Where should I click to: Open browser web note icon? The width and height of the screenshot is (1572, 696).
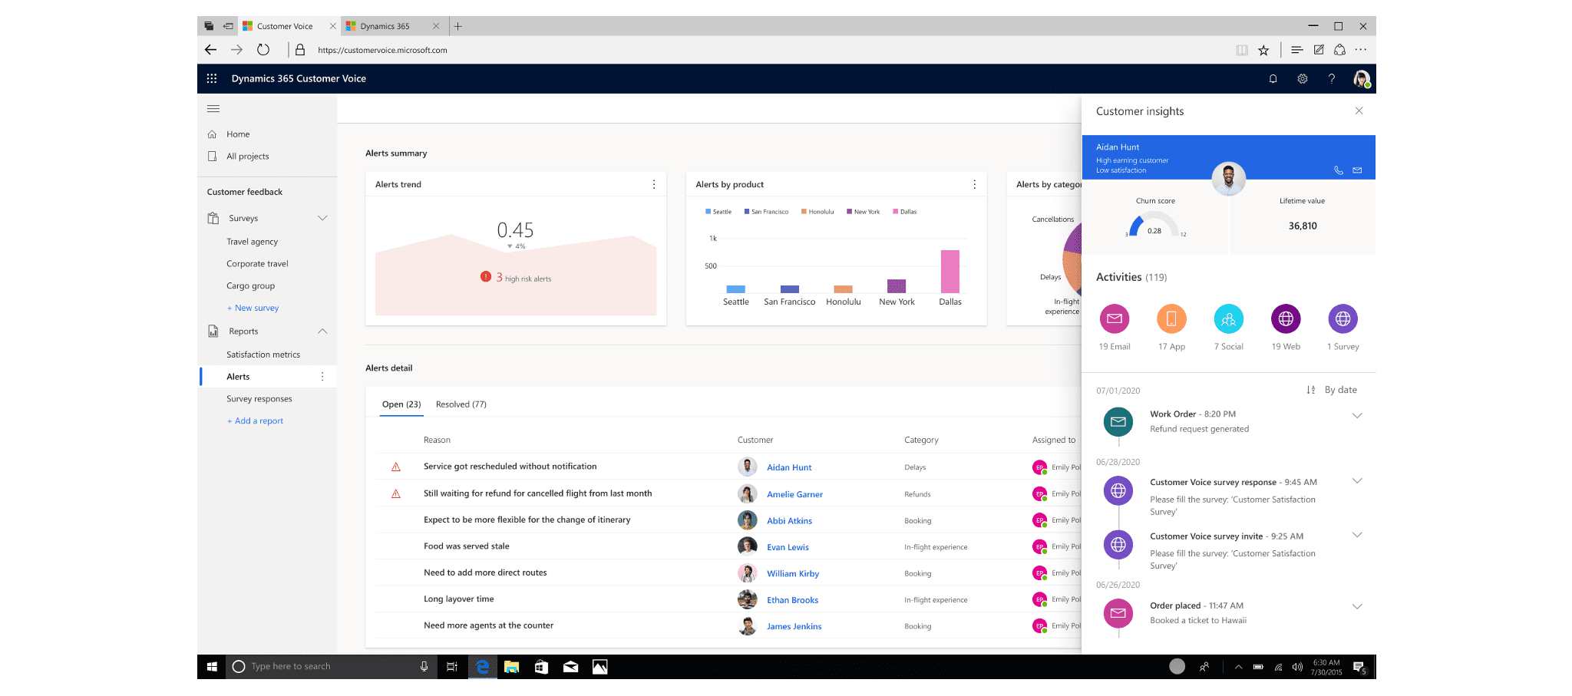(1319, 50)
